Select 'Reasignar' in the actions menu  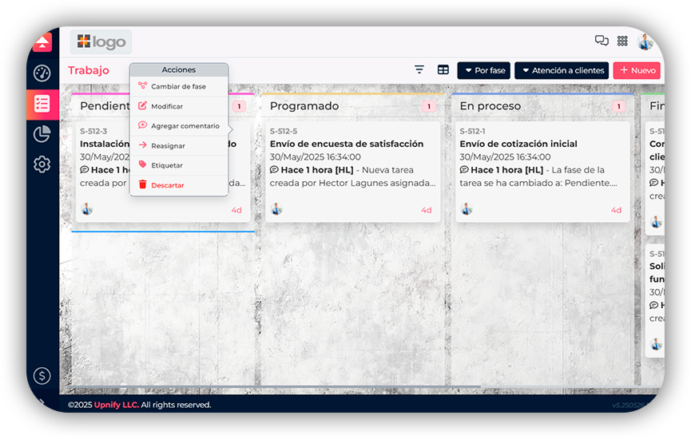tap(168, 146)
